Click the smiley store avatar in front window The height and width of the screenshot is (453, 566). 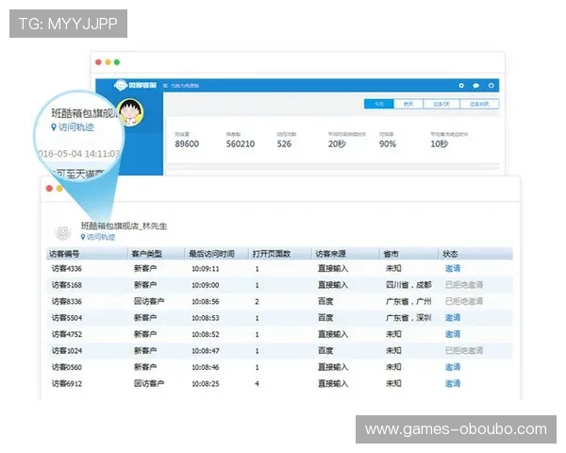pyautogui.click(x=63, y=231)
